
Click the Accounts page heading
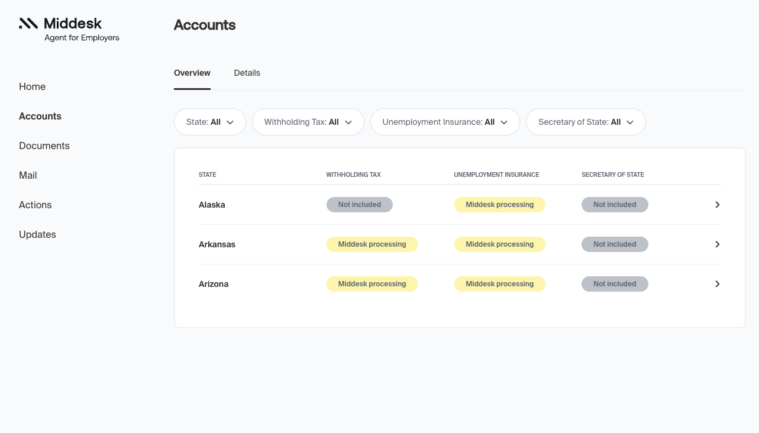205,25
